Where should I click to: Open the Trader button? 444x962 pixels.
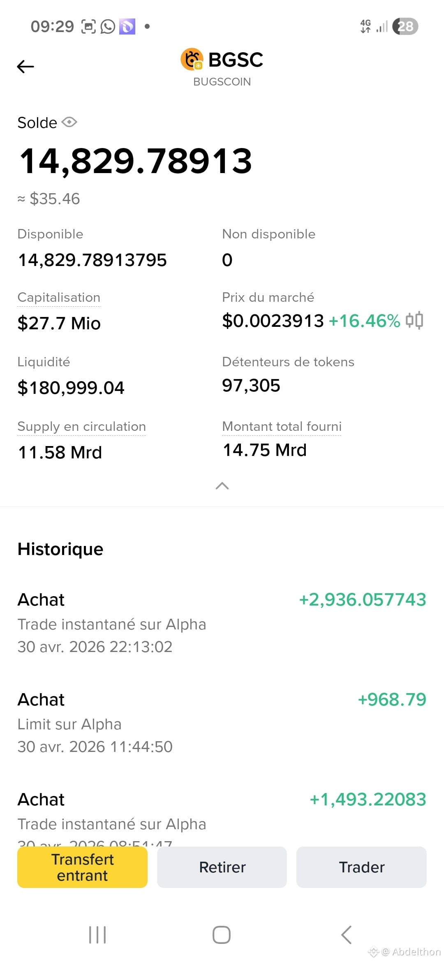(361, 867)
